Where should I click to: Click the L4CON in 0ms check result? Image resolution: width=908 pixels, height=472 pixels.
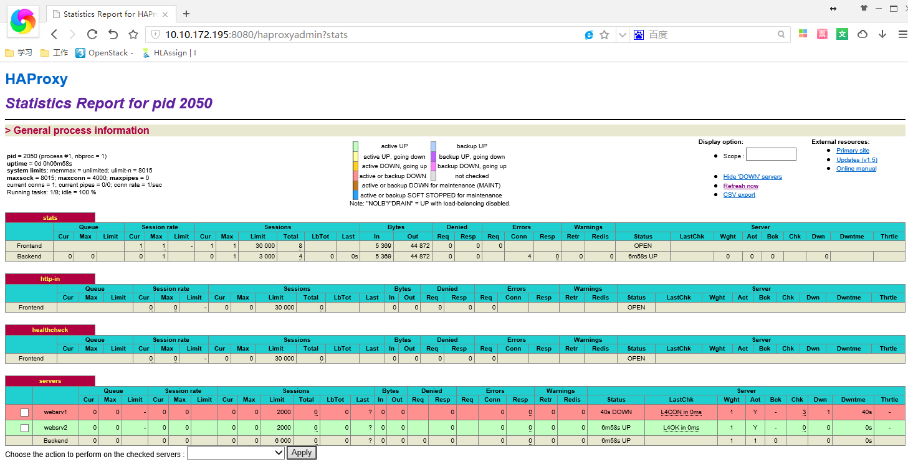coord(681,412)
